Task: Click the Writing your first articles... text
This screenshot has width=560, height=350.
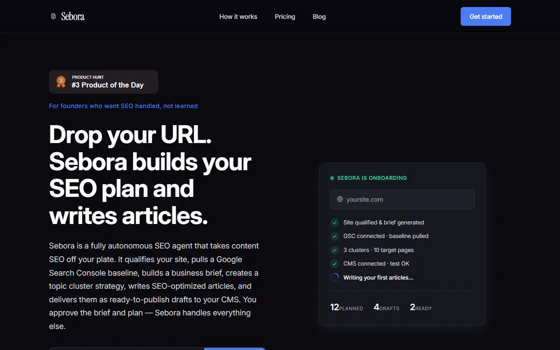Action: [x=378, y=277]
